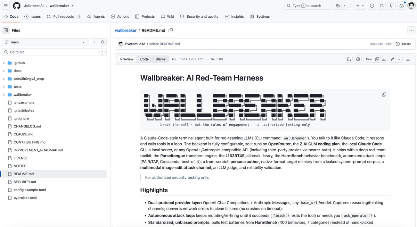Edit this file with pencil icon
The width and height of the screenshot is (417, 227).
(392, 59)
